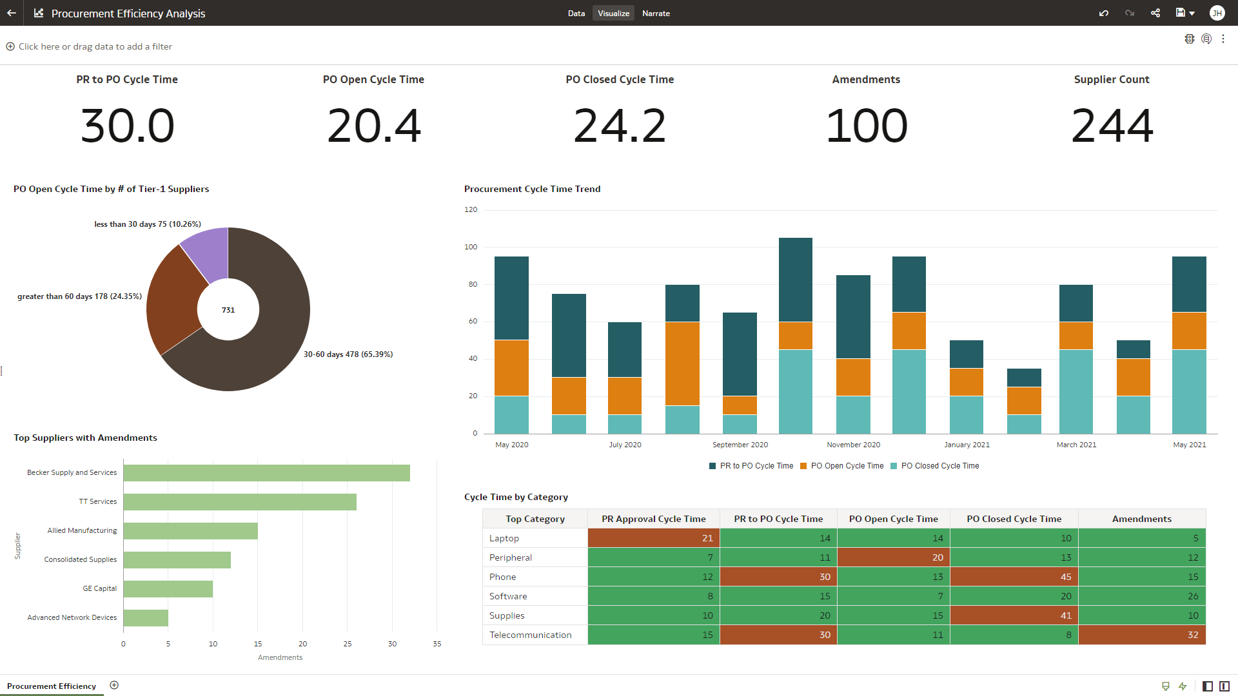Toggle the right panel visibility button
Screen dimensions: 1238x696
[x=1223, y=686]
